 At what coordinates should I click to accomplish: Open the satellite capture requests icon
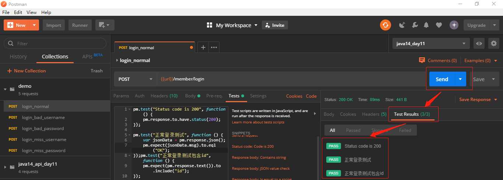pyautogui.click(x=402, y=25)
